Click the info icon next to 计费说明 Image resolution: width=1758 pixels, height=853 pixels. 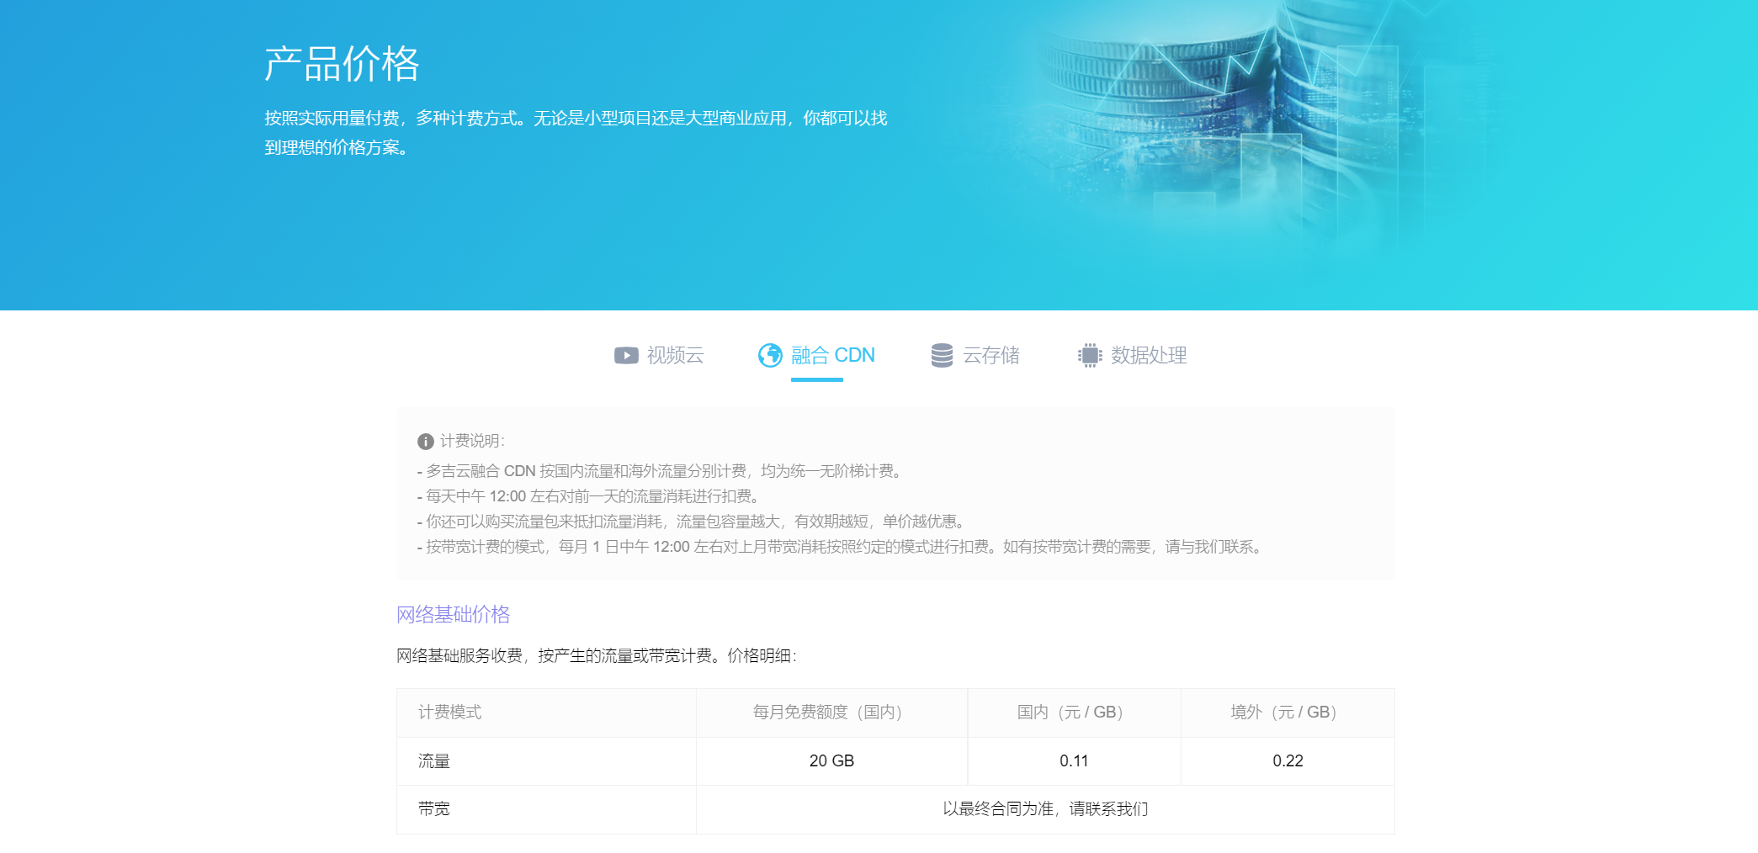[426, 442]
